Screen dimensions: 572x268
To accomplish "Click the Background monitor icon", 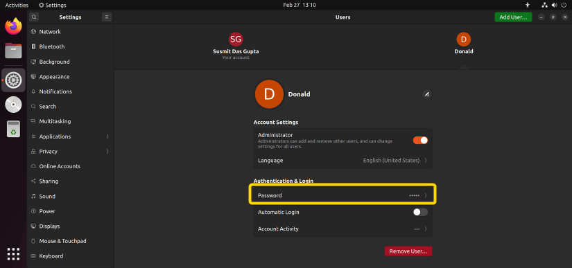I will [33, 62].
